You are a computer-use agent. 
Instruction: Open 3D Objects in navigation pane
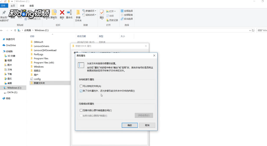tap(10, 56)
